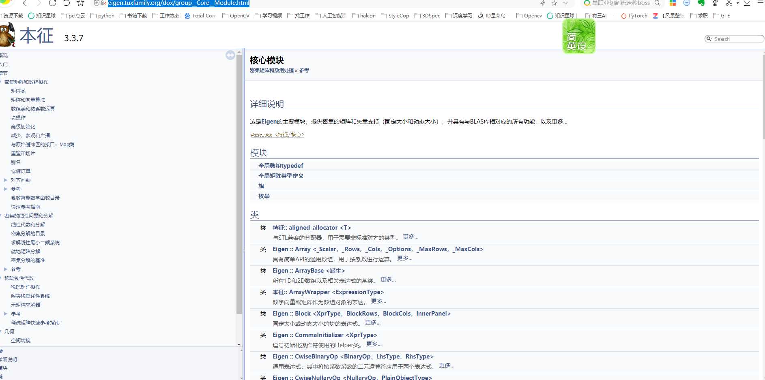The width and height of the screenshot is (765, 380).
Task: Take a screenshot with the scissors tool
Action: [729, 3]
